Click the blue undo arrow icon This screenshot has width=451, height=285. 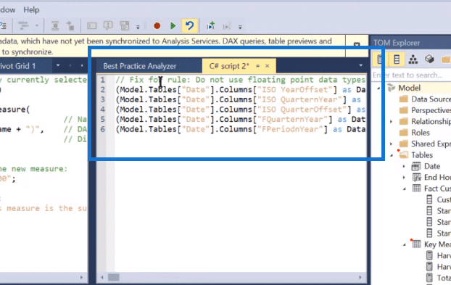tap(189, 26)
